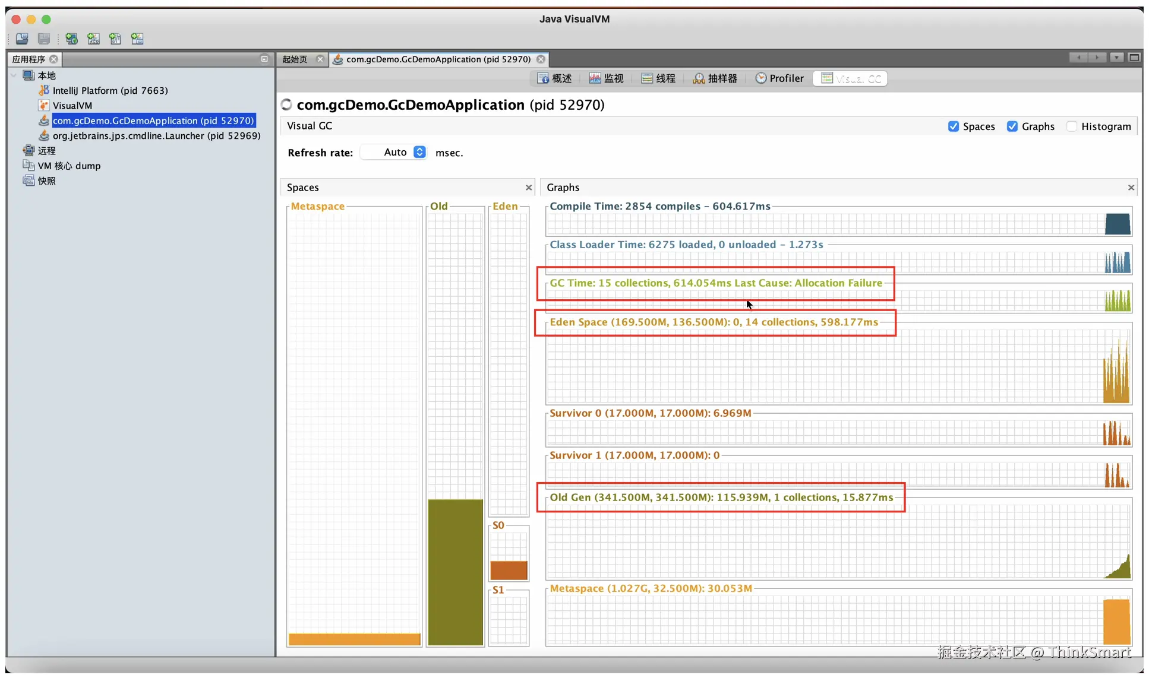Enable the Histogram checkbox
Viewport: 1149px width, 678px height.
pyautogui.click(x=1072, y=126)
